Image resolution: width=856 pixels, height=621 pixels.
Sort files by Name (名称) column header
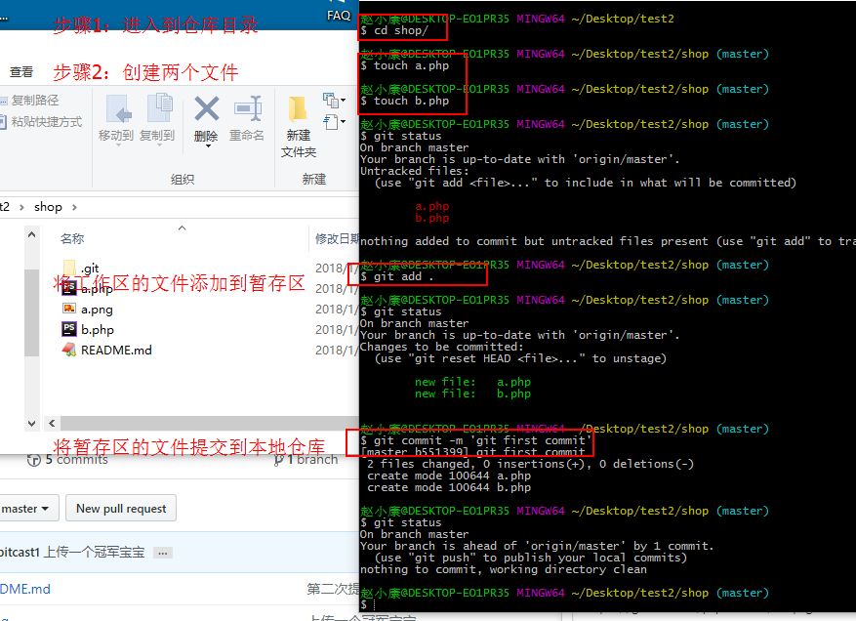click(72, 238)
